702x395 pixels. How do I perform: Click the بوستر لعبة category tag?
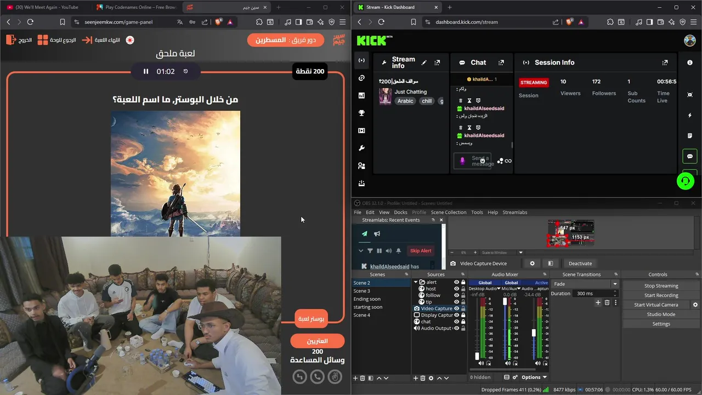pos(311,319)
